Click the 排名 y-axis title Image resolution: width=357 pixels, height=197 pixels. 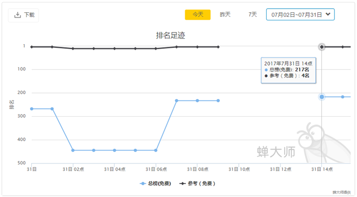pos(12,105)
